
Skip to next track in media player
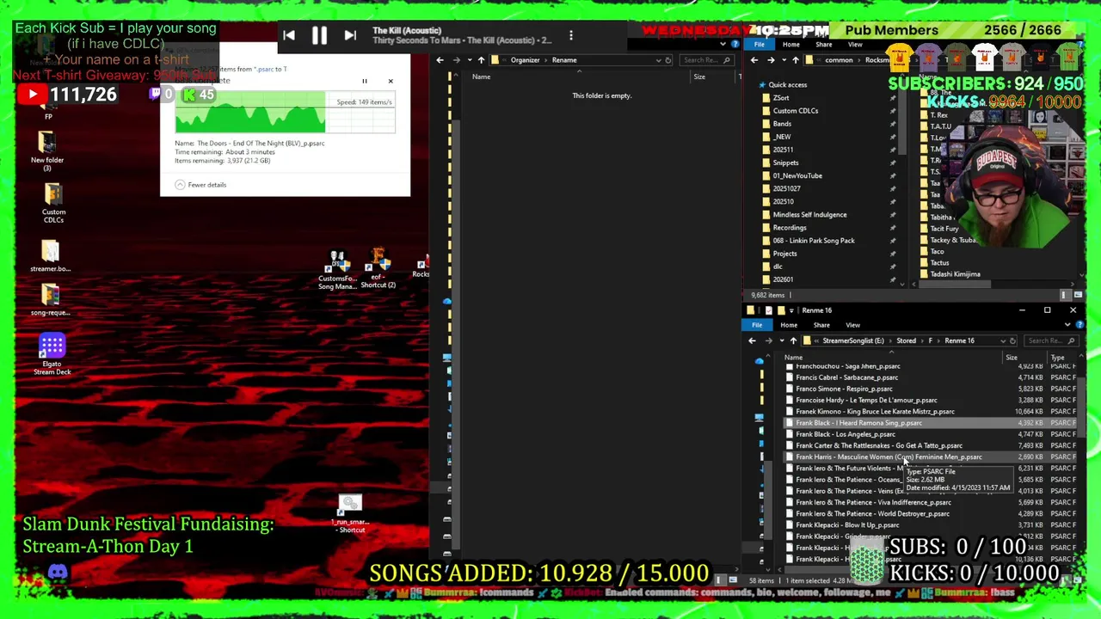[x=349, y=35]
